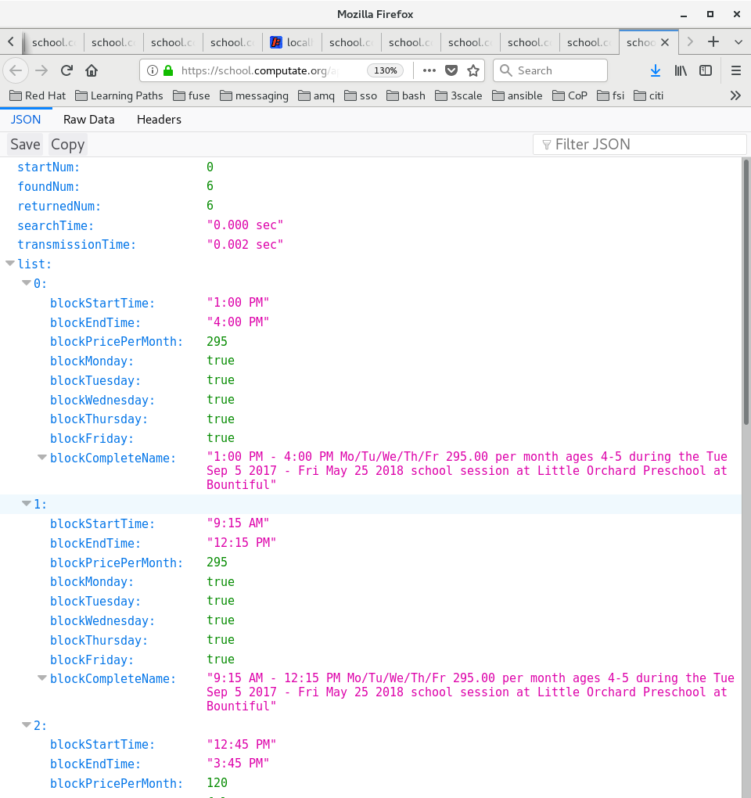Open the downloads panel
Viewport: 751px width, 798px height.
click(656, 70)
